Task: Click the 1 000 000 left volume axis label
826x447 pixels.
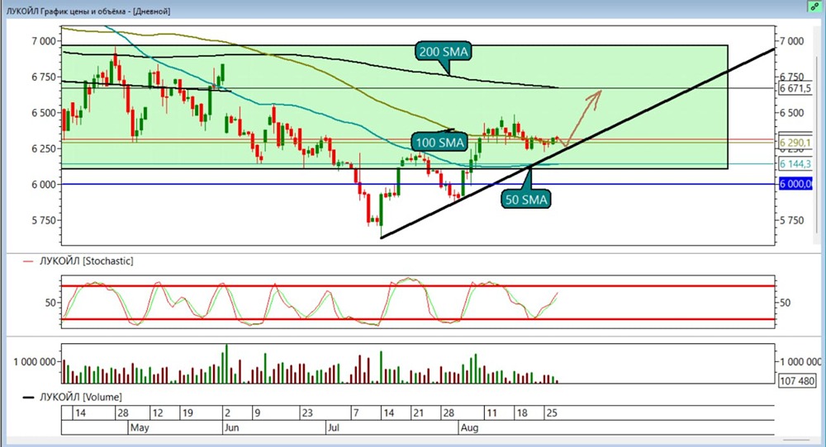Action: click(34, 362)
